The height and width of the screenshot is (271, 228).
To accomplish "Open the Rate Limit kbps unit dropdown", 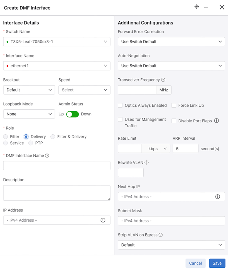I will [x=156, y=149].
